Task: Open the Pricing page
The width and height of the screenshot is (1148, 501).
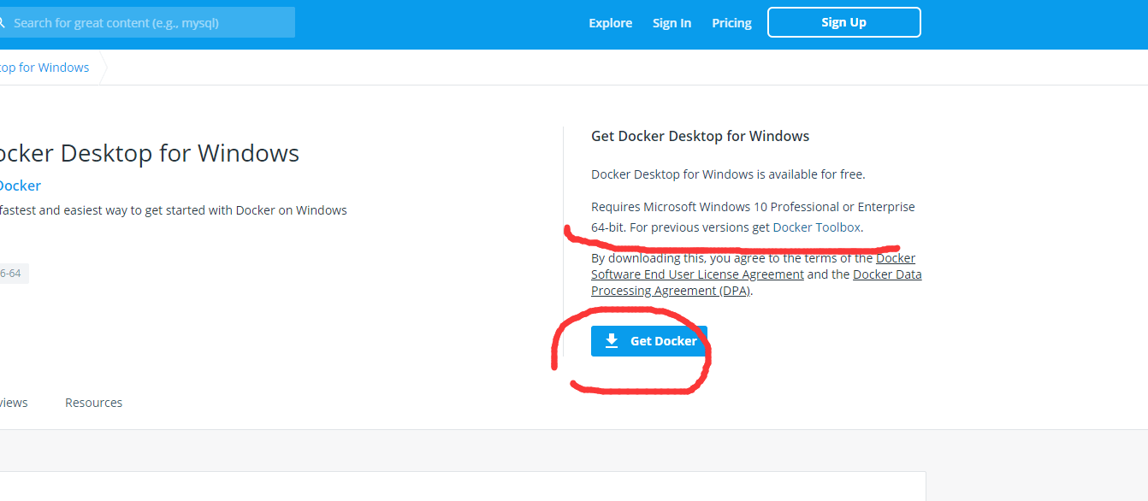Action: (x=731, y=23)
